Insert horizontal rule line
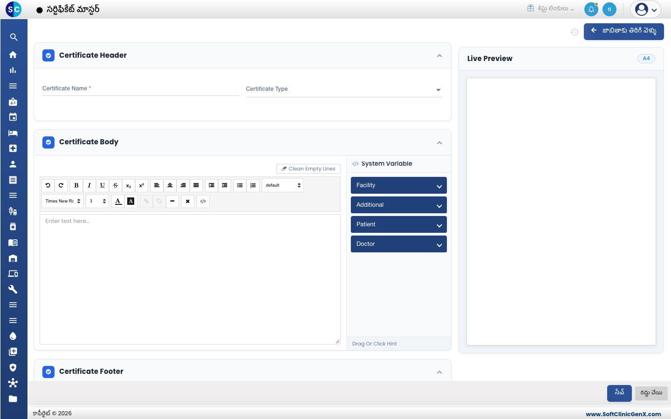Screen dimensions: 671x419 172,201
